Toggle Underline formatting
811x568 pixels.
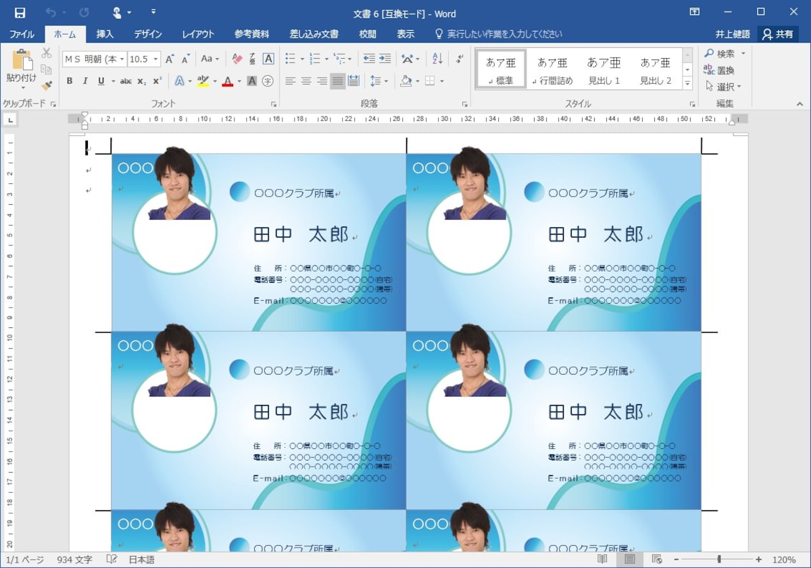click(x=101, y=81)
